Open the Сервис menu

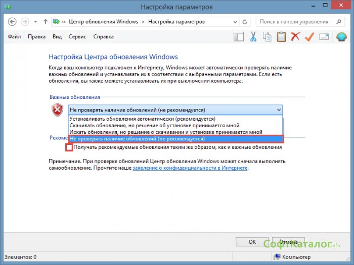pyautogui.click(x=77, y=37)
